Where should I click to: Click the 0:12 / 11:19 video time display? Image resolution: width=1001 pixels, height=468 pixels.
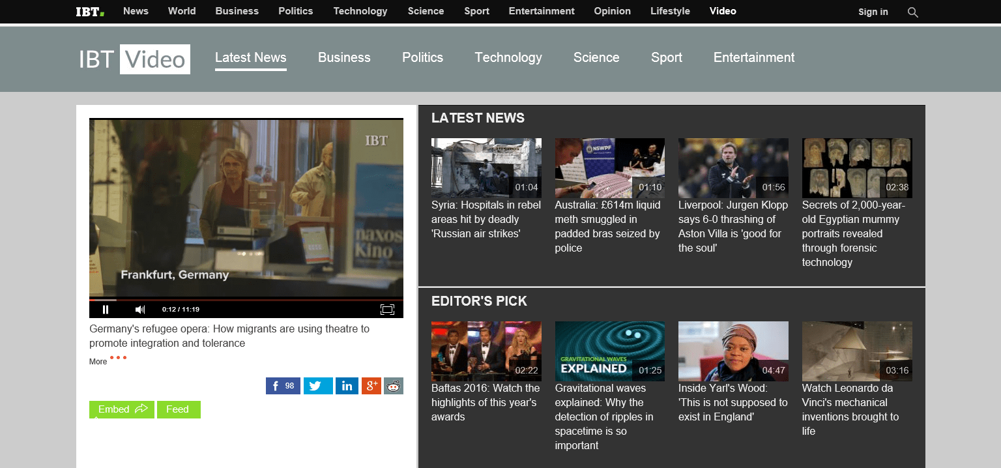pyautogui.click(x=181, y=310)
